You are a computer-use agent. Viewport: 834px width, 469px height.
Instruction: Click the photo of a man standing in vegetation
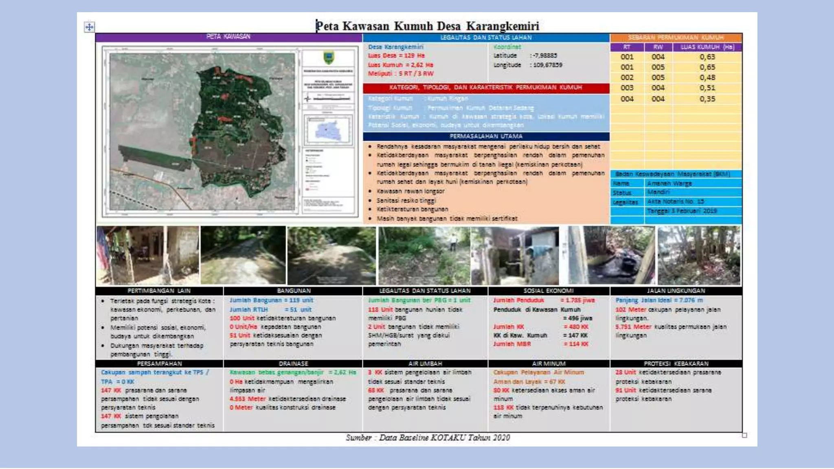pos(424,255)
